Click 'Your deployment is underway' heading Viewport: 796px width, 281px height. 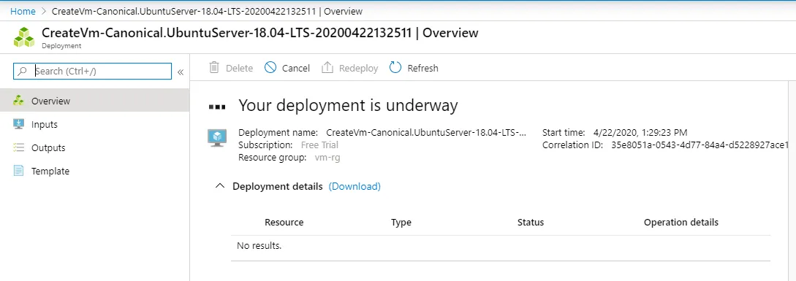point(348,105)
